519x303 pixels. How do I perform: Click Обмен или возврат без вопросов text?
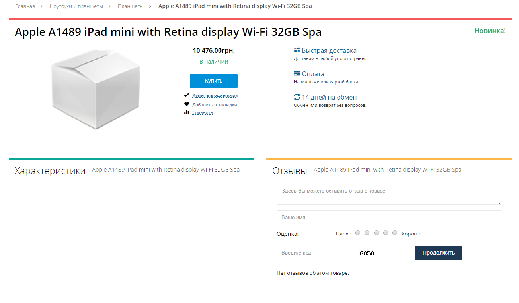point(330,105)
